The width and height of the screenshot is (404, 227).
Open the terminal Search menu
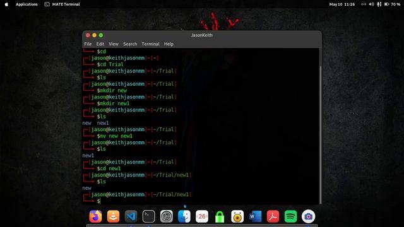point(130,44)
